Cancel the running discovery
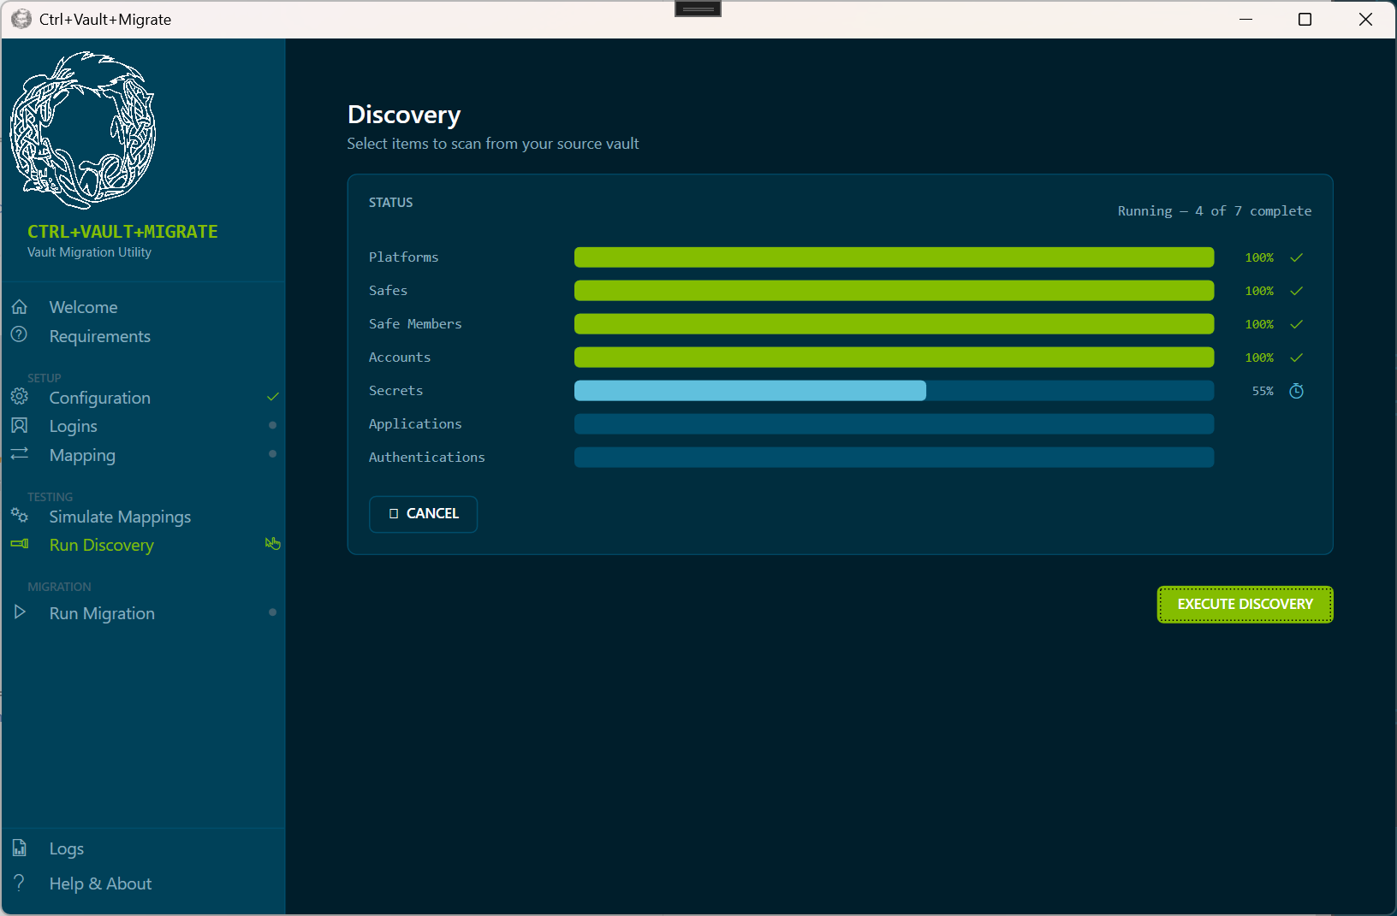The width and height of the screenshot is (1397, 916). pyautogui.click(x=423, y=514)
